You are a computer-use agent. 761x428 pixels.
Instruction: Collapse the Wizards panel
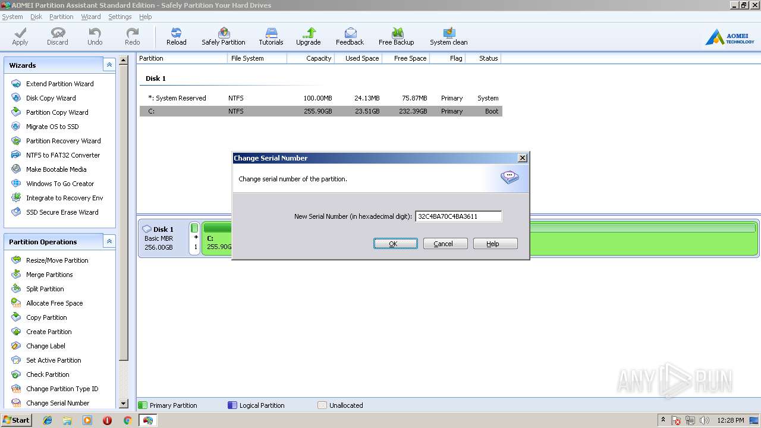pyautogui.click(x=109, y=65)
